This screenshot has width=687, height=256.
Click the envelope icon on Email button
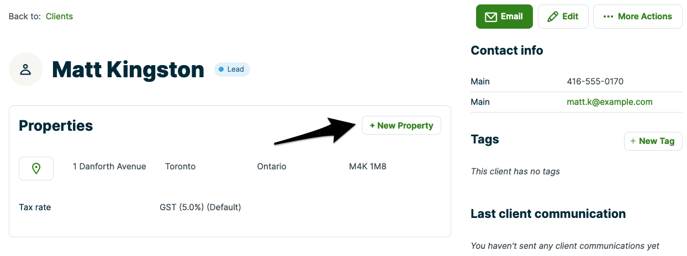click(490, 17)
